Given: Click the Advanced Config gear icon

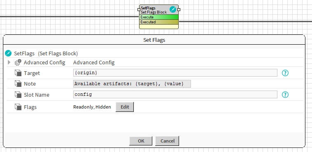Looking at the screenshot, I should (x=18, y=63).
